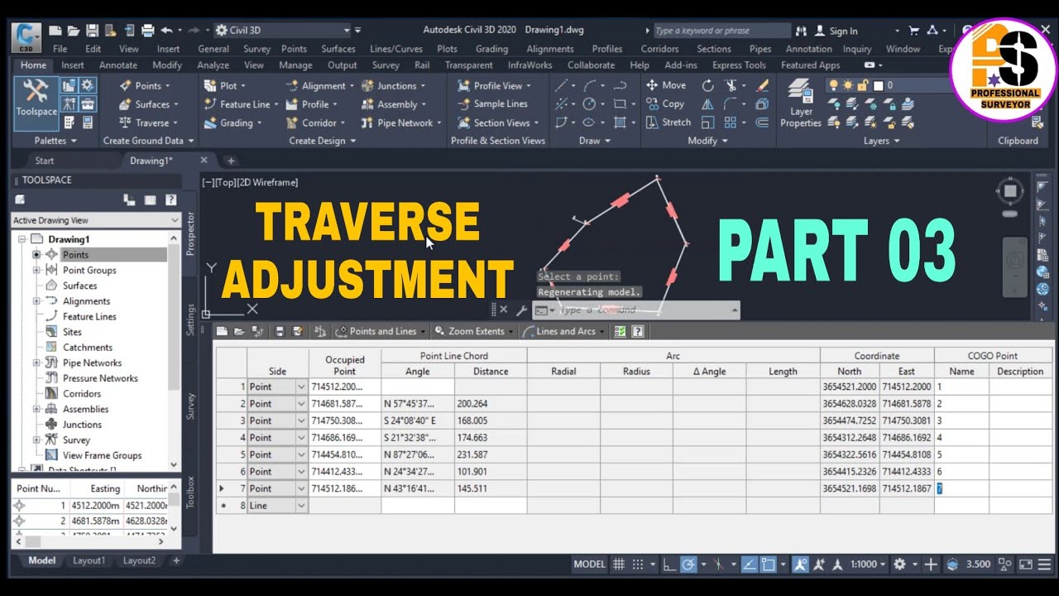This screenshot has height=596, width=1059.
Task: Click the COGO Point Name cell for row 7
Action: click(x=961, y=488)
